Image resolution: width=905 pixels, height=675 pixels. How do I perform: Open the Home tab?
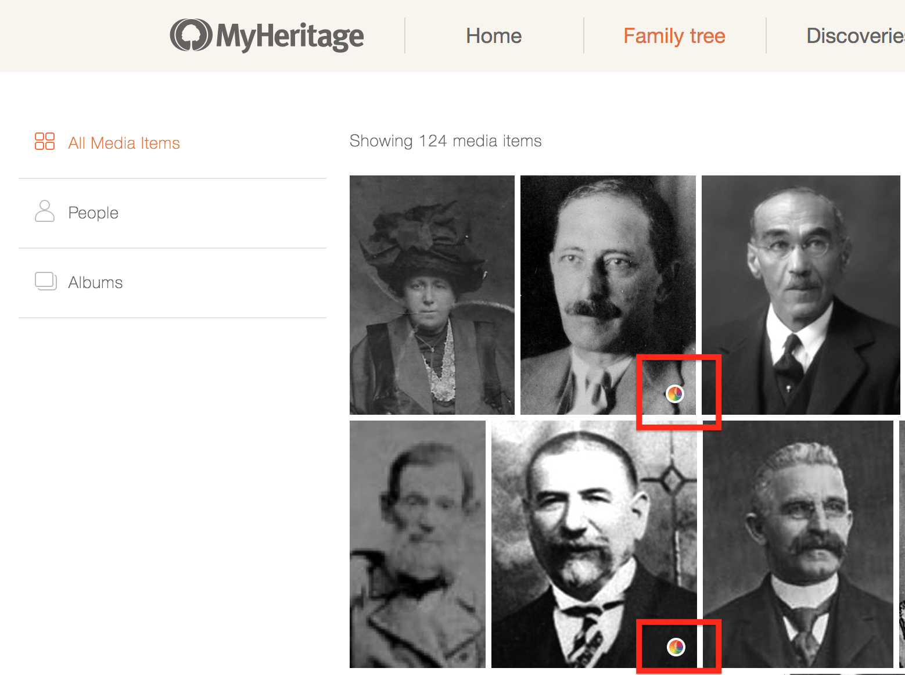coord(494,36)
